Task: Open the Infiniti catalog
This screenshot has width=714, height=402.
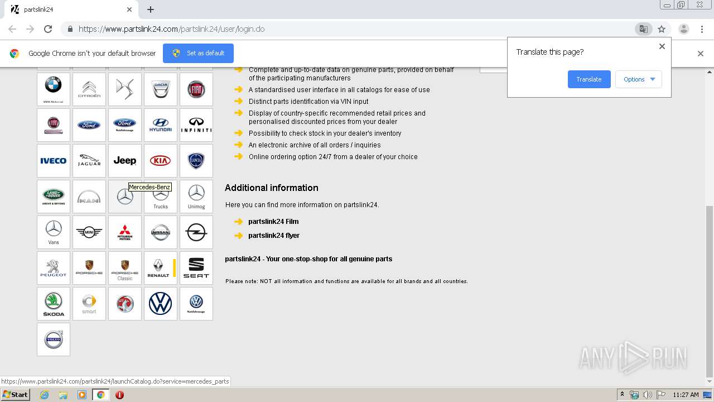Action: 196,125
